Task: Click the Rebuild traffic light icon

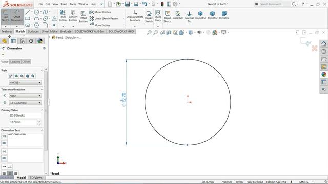Action: point(162,4)
